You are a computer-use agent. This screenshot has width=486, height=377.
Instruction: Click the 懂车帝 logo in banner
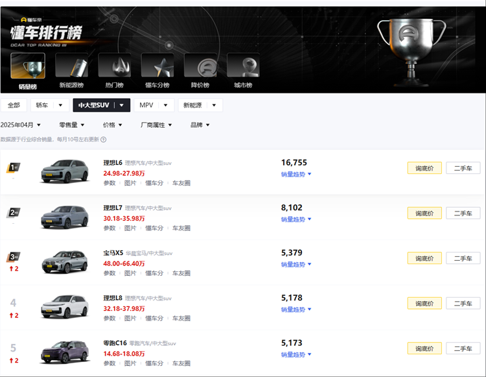[31, 20]
